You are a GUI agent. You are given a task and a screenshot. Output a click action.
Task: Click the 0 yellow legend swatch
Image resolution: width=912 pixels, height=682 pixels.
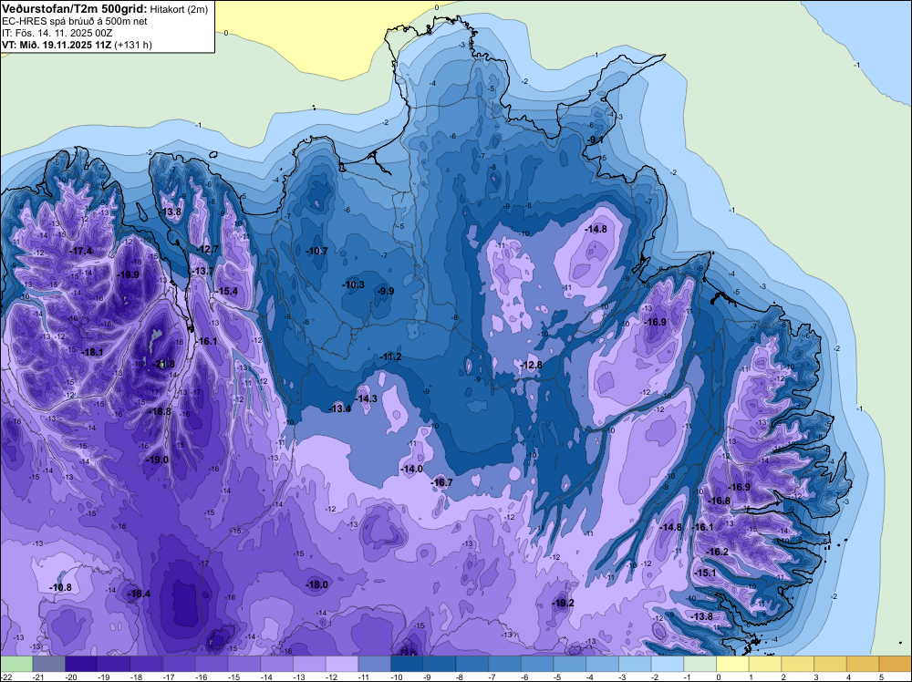[x=733, y=664]
